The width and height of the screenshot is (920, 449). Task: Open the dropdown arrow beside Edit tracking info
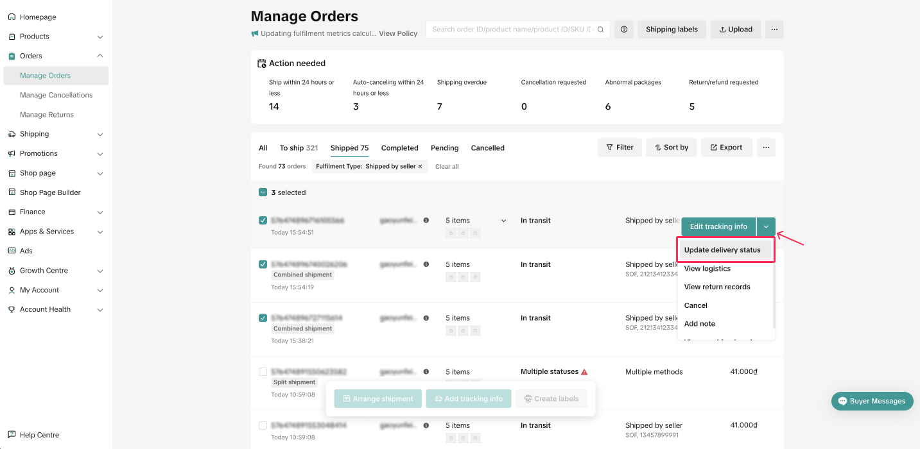click(x=766, y=226)
